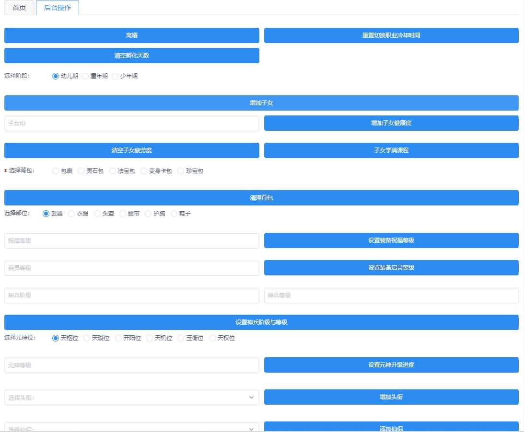Select the 天璇位 element slot radio option
This screenshot has height=432, width=524.
86,338
